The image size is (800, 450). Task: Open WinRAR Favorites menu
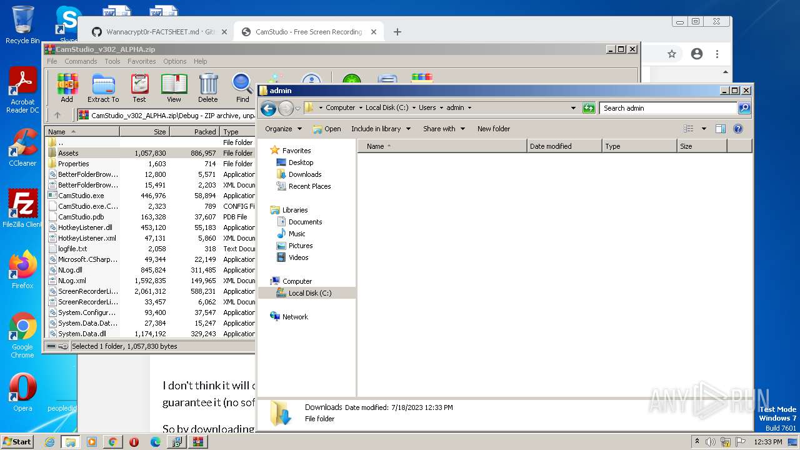[142, 61]
